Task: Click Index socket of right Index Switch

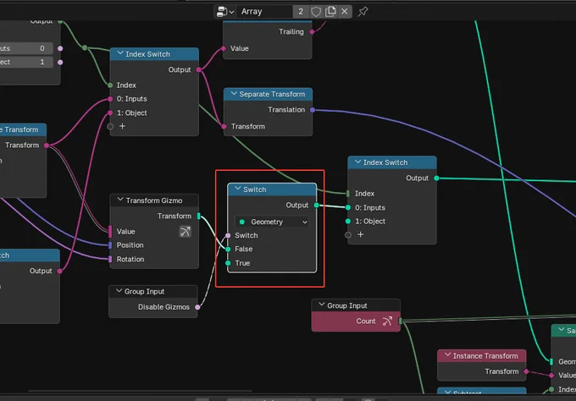Action: (348, 194)
